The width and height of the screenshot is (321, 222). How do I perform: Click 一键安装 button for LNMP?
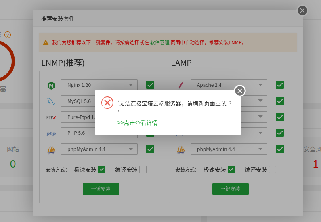pos(101,189)
